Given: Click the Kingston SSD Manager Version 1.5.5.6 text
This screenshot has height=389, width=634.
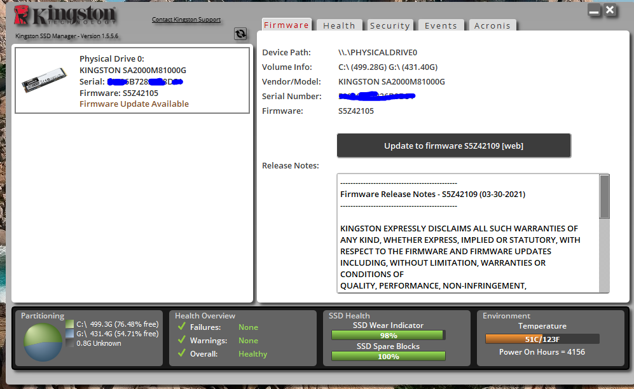Looking at the screenshot, I should pyautogui.click(x=67, y=36).
